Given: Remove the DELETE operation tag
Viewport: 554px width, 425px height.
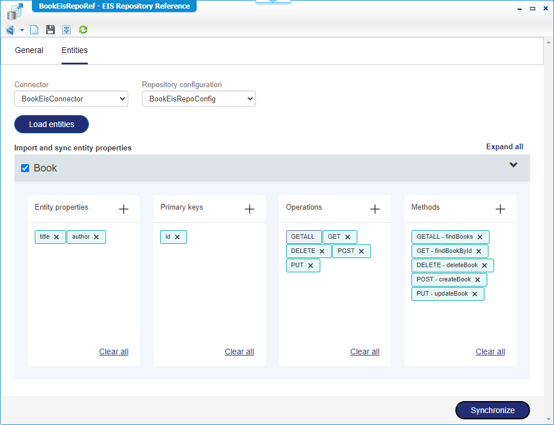Looking at the screenshot, I should 322,251.
